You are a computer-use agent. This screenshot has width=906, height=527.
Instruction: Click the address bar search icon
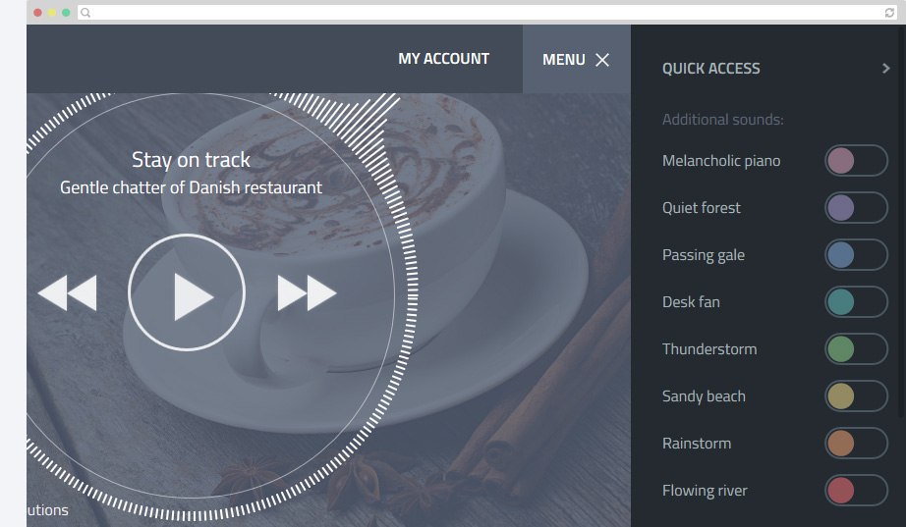[x=85, y=12]
